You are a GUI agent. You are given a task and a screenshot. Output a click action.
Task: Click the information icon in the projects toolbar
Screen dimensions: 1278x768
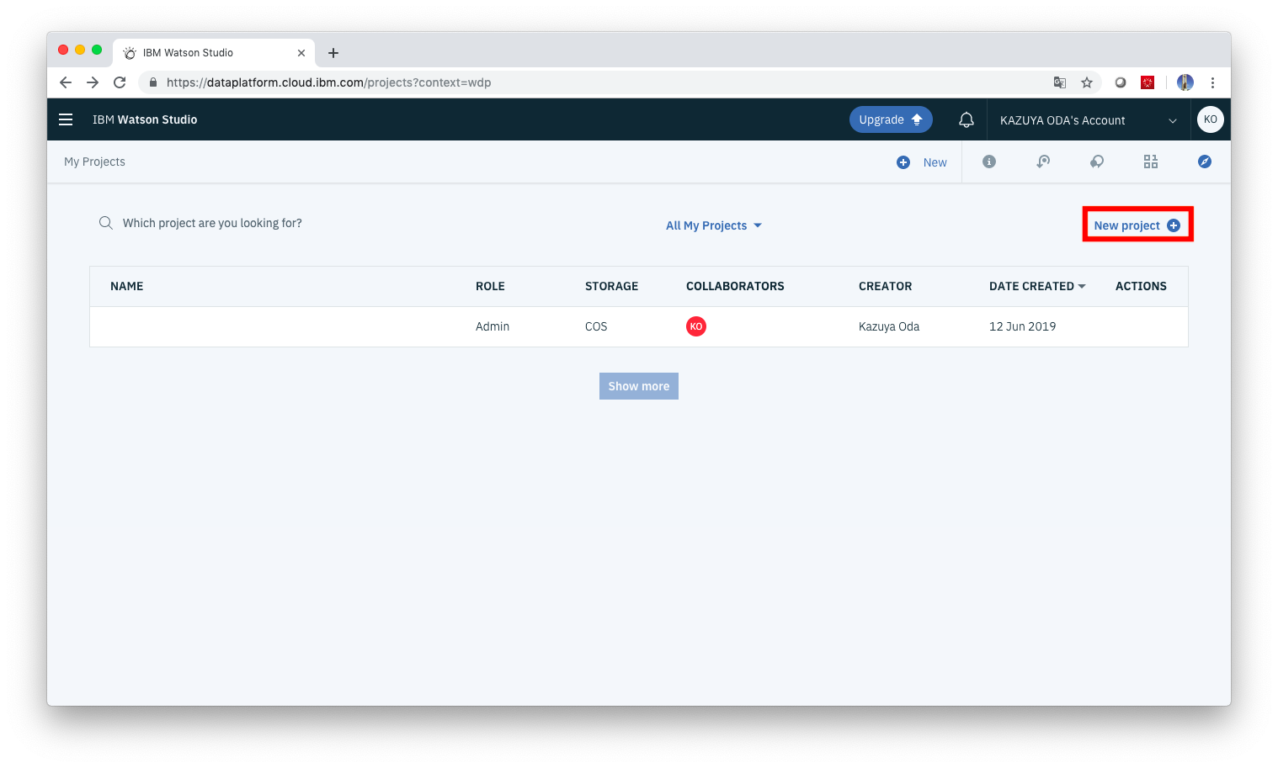coord(989,162)
